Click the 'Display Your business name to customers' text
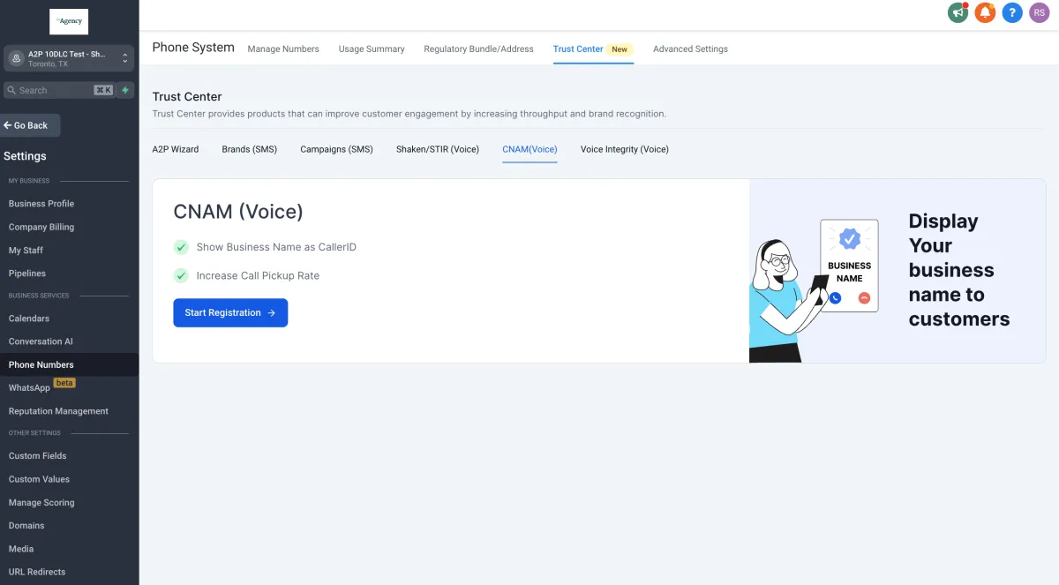Screen dimensions: 1059x585 tap(959, 270)
